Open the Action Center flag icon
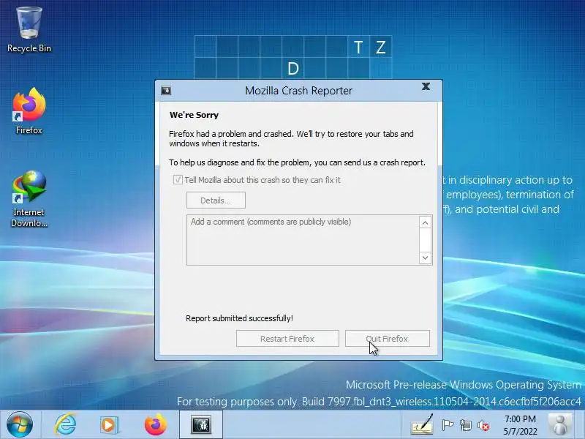The image size is (585, 439). coord(448,425)
